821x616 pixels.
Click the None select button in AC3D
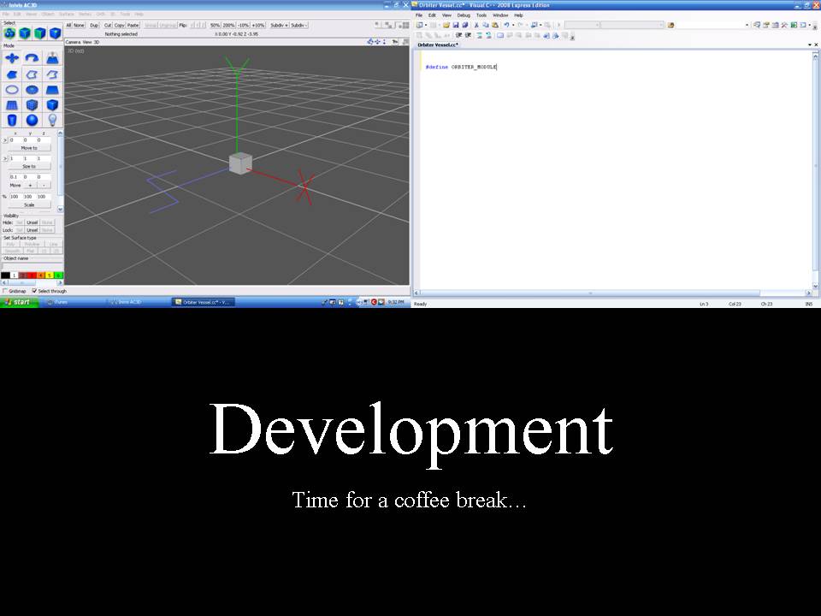79,25
